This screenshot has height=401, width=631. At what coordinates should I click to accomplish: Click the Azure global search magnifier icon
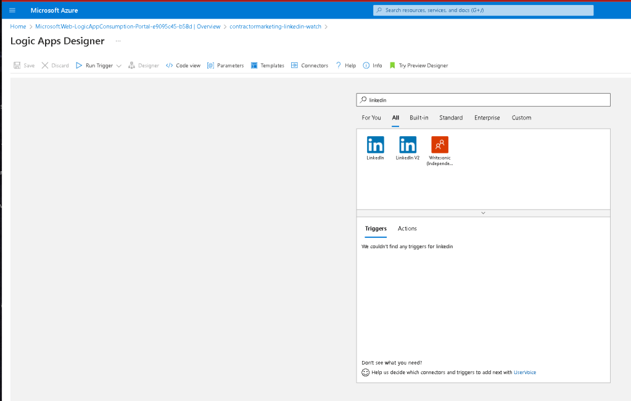point(379,10)
